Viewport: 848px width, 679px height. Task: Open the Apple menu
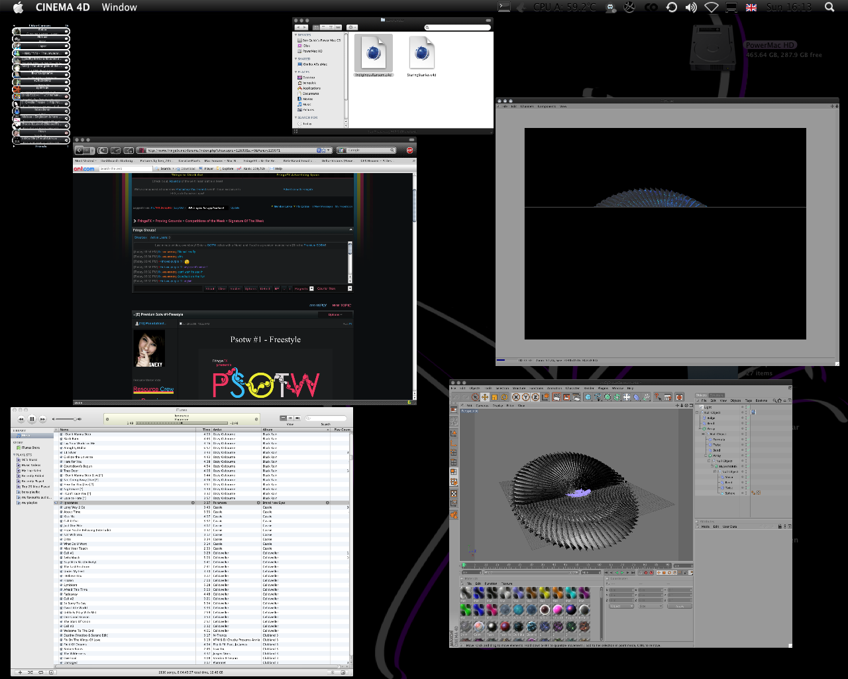tap(19, 7)
